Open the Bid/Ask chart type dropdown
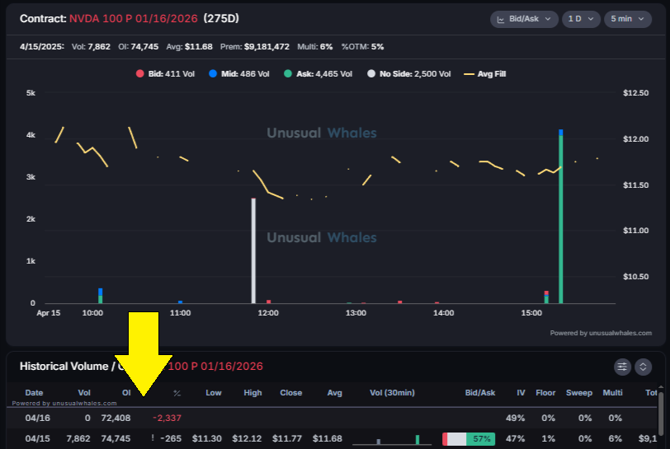This screenshot has width=670, height=449. coord(524,19)
